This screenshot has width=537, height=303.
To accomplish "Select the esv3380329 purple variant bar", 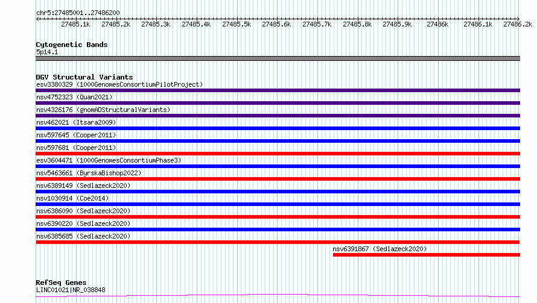I will (278, 90).
